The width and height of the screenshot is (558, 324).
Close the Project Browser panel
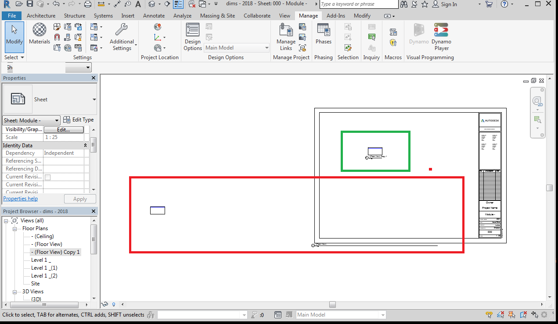(x=94, y=211)
